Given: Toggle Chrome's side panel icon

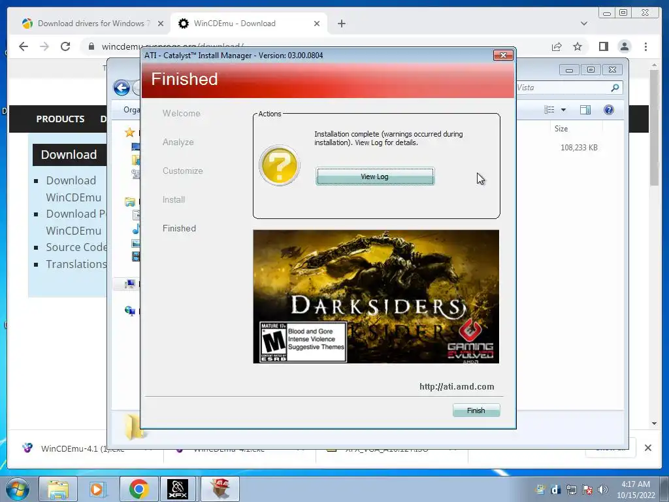Looking at the screenshot, I should click(603, 46).
